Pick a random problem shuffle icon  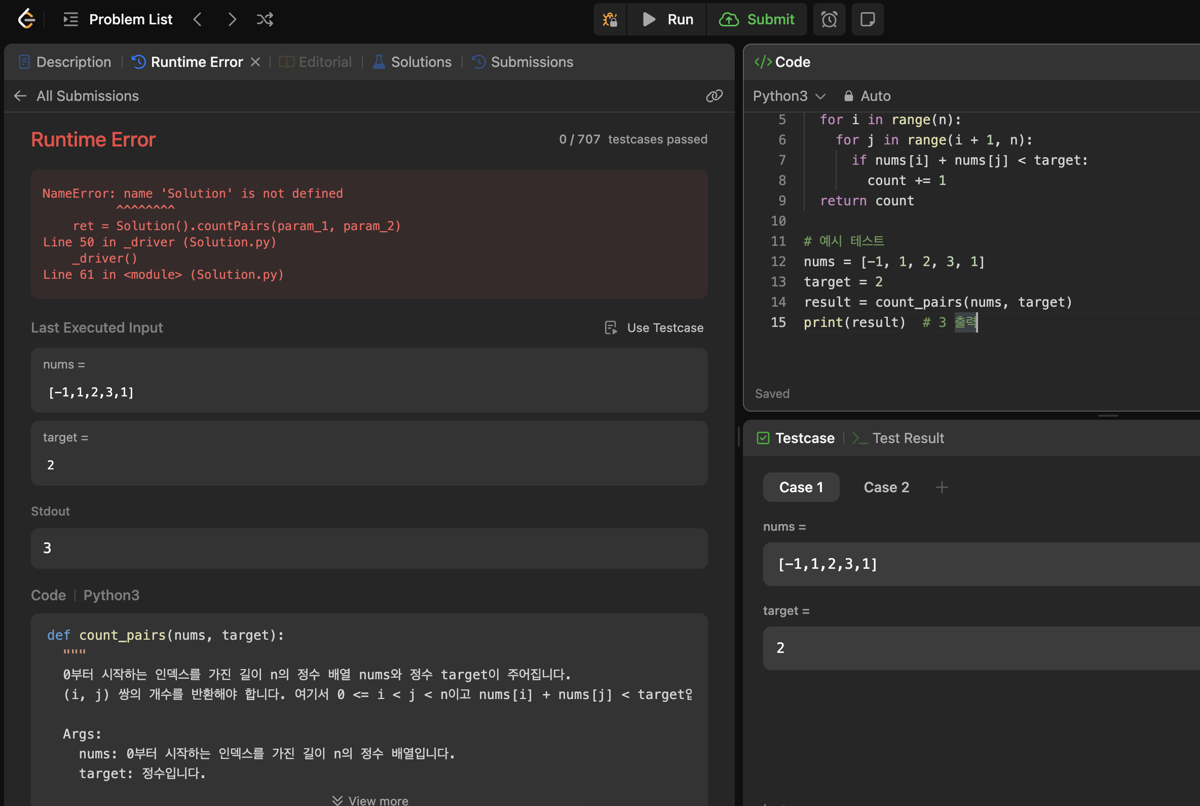click(x=265, y=20)
